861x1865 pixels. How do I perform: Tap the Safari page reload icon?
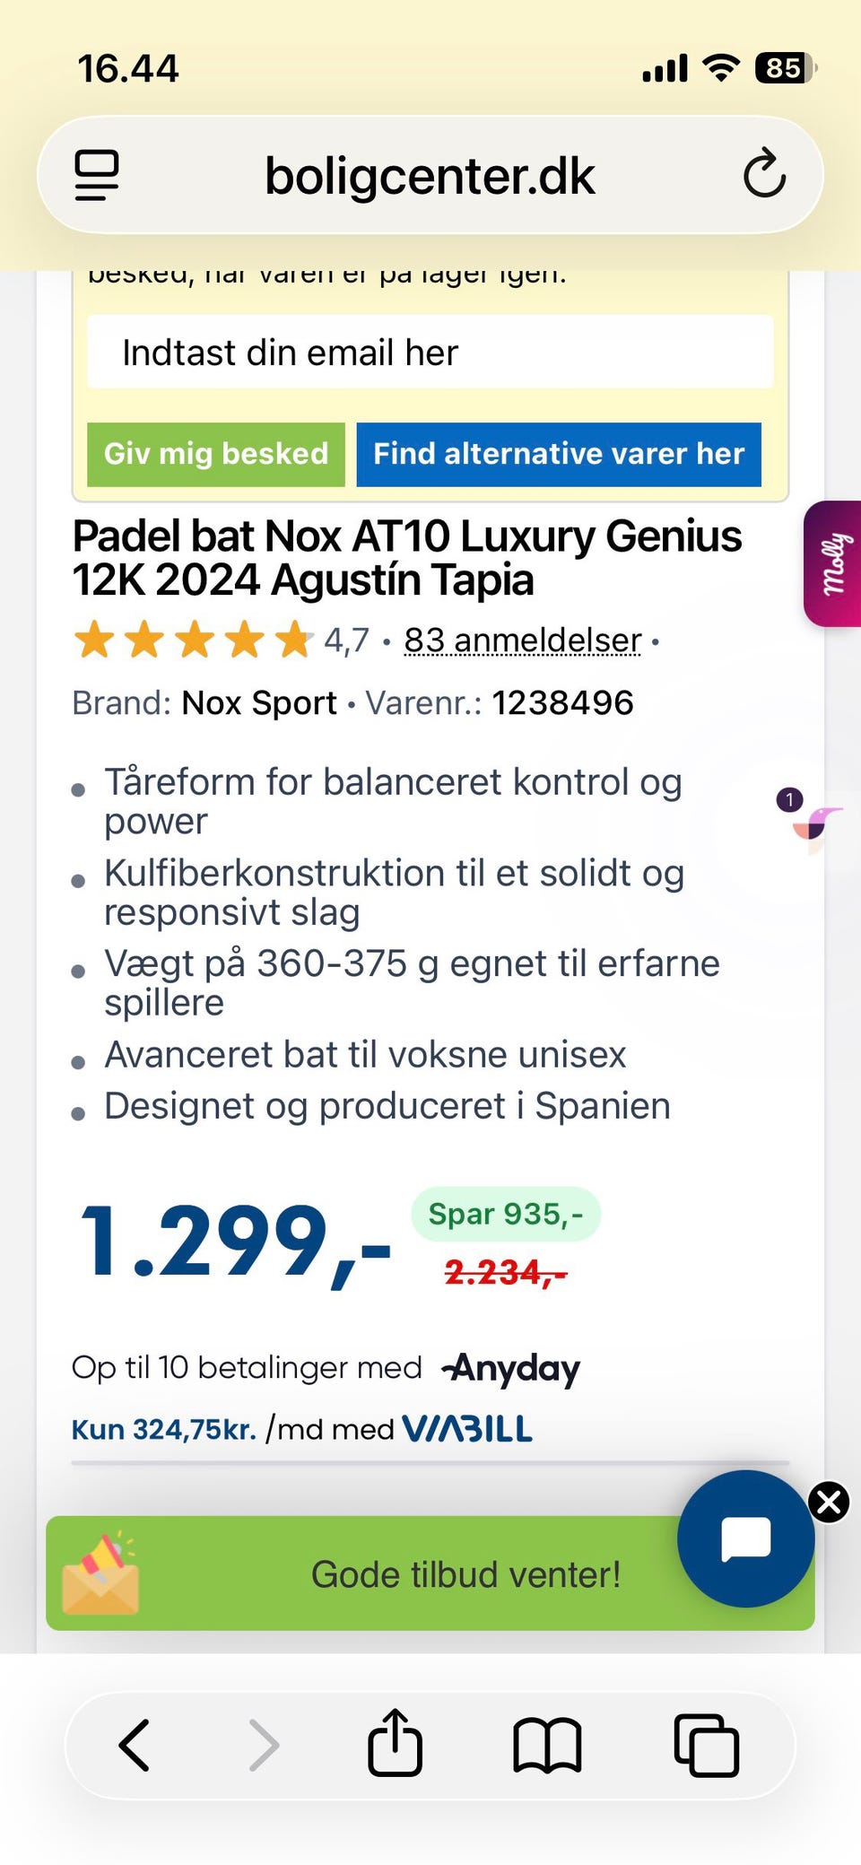coord(764,174)
